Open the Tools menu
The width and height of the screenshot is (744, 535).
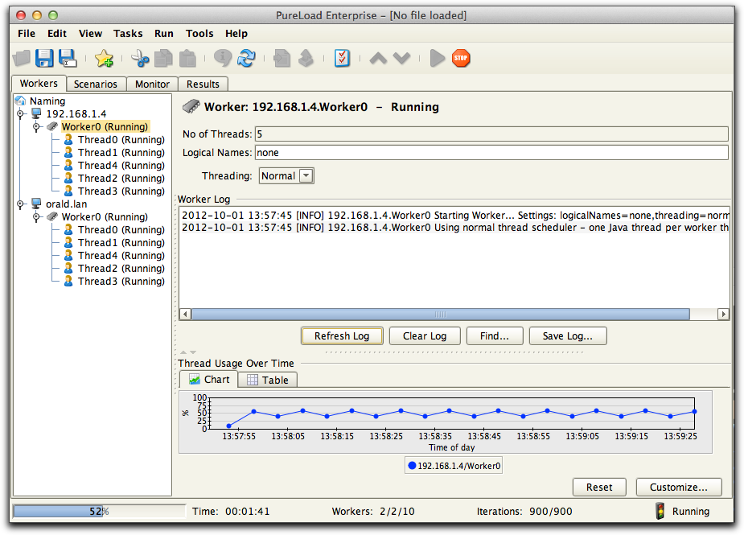(199, 33)
